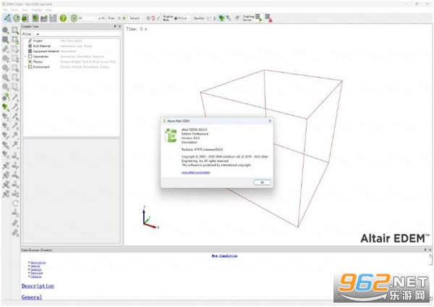The image size is (434, 307).
Task: Select Physics in the Creator Tree
Action: (x=38, y=62)
